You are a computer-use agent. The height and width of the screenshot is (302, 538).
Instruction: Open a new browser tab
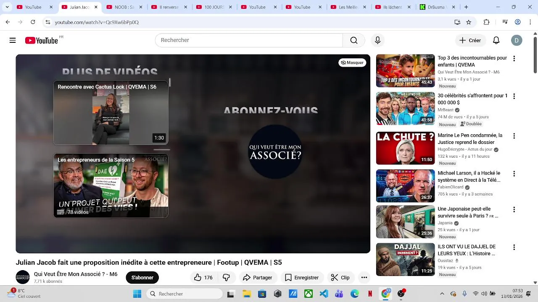[x=466, y=7]
